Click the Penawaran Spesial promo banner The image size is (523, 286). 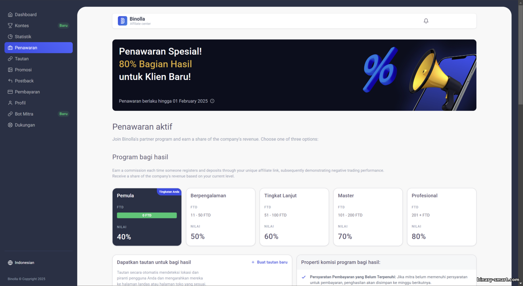click(294, 75)
